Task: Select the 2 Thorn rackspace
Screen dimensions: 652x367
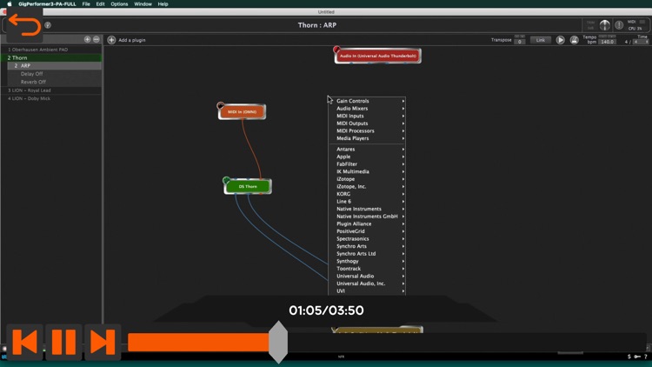Action: tap(51, 58)
